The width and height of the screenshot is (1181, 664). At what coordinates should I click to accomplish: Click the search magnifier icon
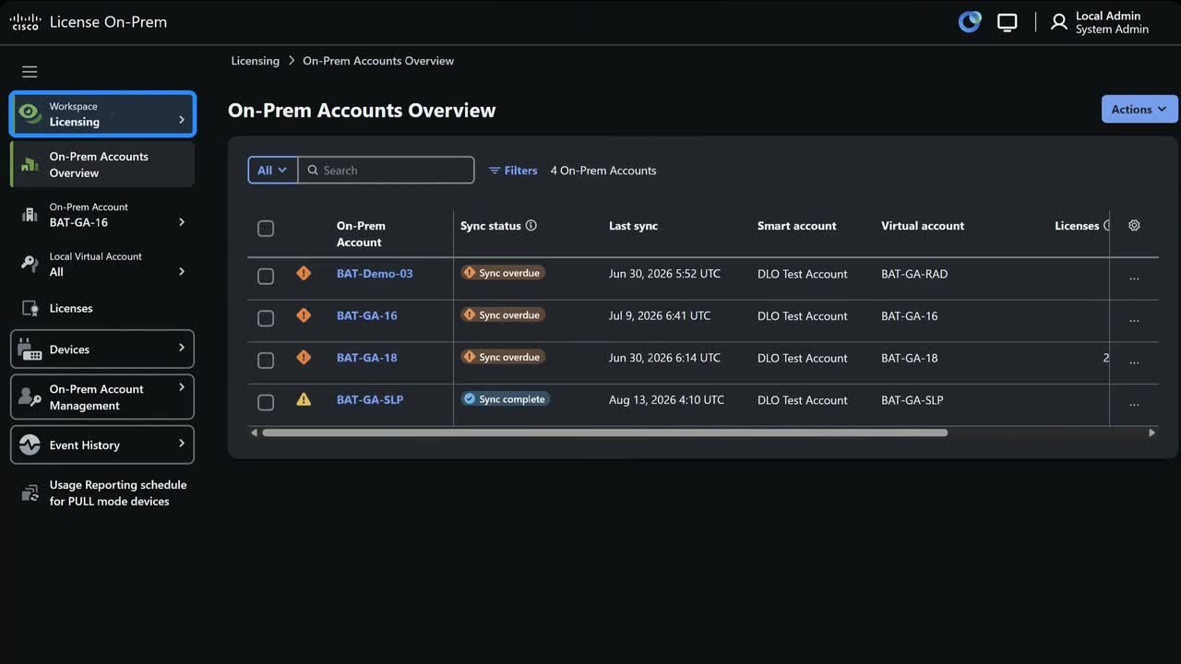coord(313,171)
